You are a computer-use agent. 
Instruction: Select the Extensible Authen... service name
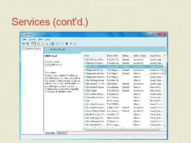[95, 97]
